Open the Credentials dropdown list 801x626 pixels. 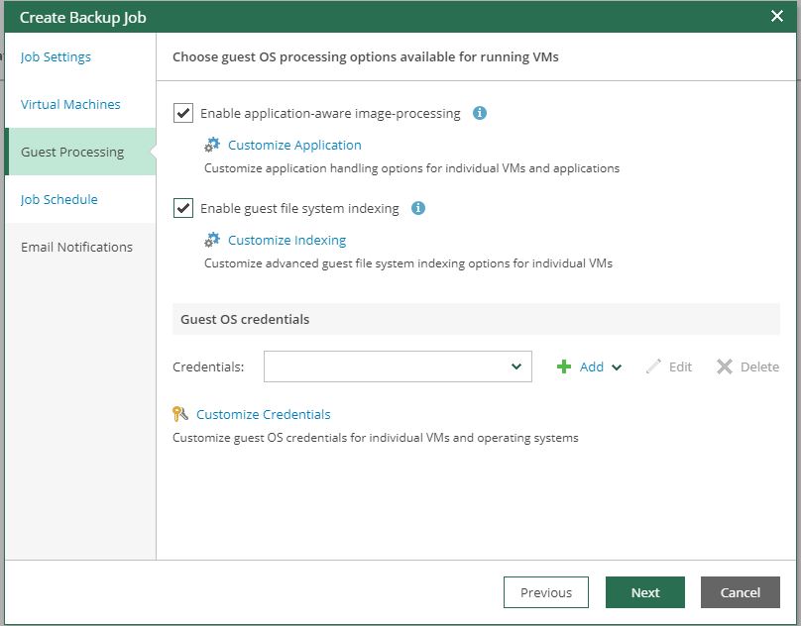click(x=398, y=366)
